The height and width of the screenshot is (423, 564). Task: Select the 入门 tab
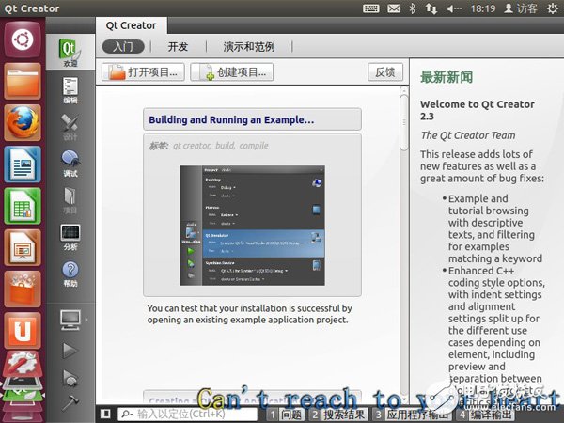tap(123, 46)
